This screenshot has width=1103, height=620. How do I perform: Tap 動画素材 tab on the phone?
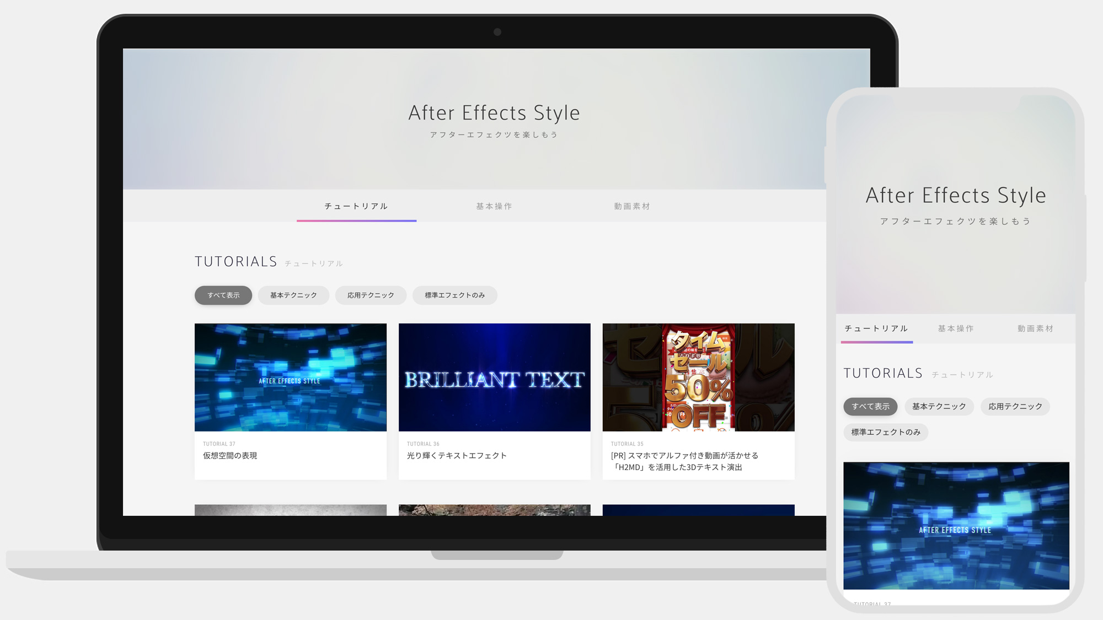click(1035, 328)
